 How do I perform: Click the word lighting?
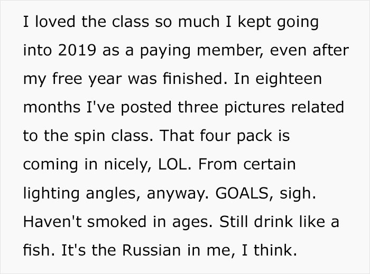click(x=51, y=194)
